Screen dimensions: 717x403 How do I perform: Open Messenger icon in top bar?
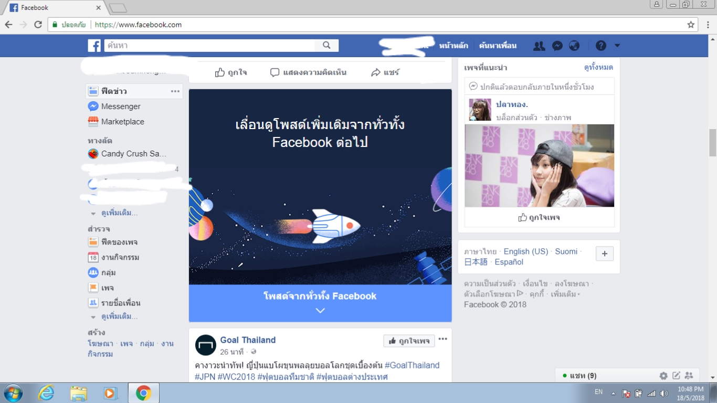557,46
